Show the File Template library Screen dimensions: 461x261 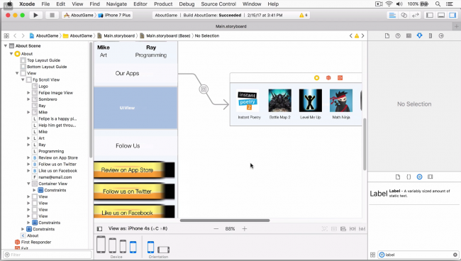coord(398,177)
